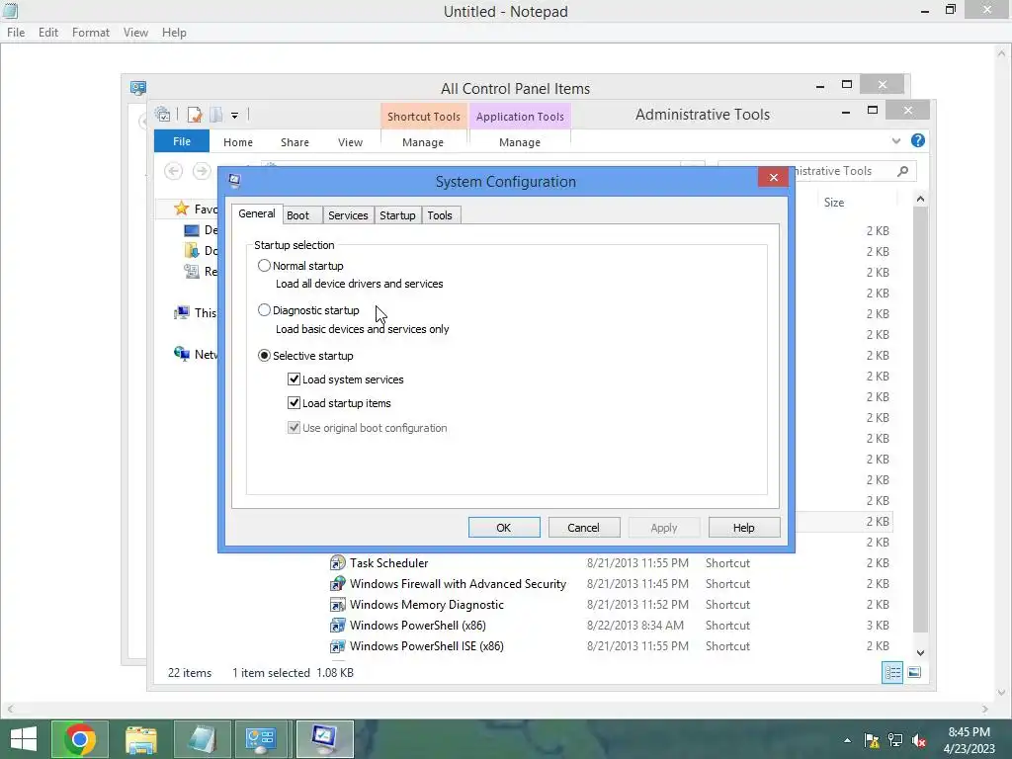Click the Administrative Tools window icon in title bar
Viewport: 1012px width, 759px height.
point(163,115)
